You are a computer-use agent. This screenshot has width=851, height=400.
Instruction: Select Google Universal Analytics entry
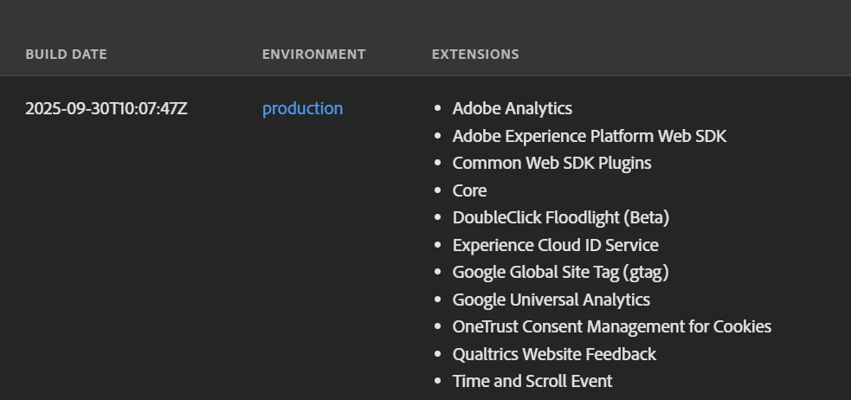click(551, 300)
